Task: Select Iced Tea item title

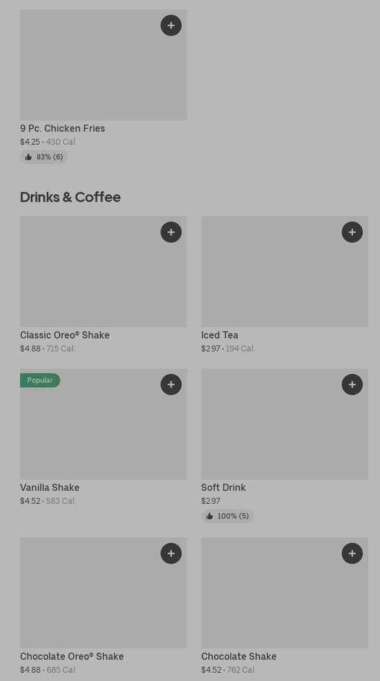Action: point(220,335)
